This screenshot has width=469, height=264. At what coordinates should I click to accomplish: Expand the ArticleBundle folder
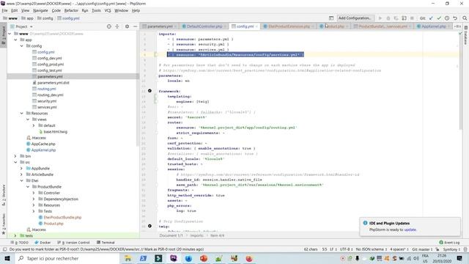pyautogui.click(x=21, y=175)
